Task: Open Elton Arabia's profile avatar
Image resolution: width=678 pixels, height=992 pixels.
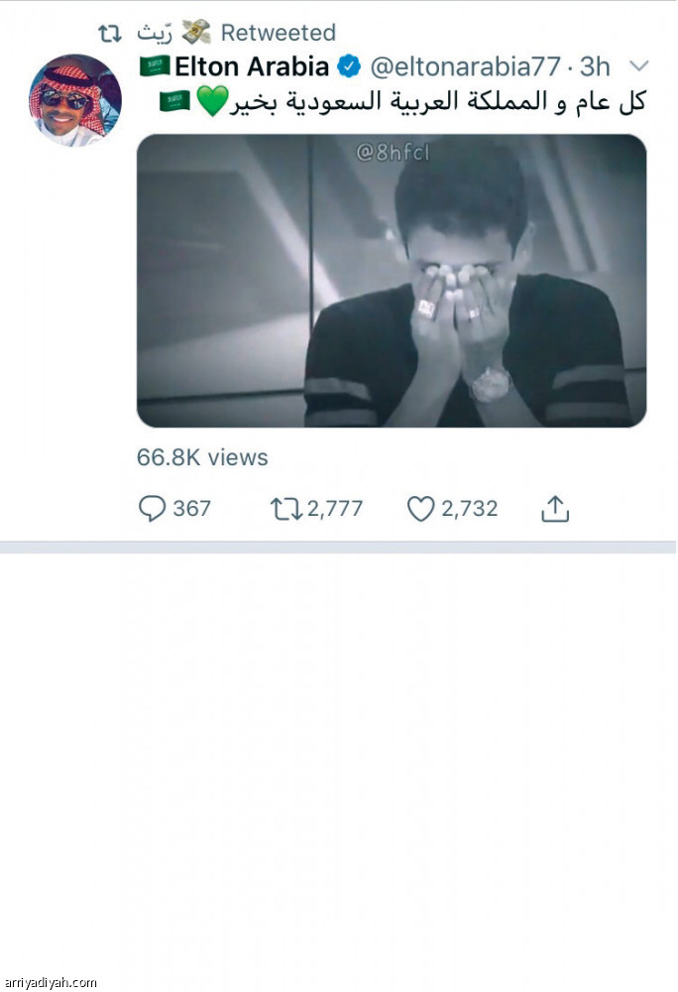Action: pos(75,100)
